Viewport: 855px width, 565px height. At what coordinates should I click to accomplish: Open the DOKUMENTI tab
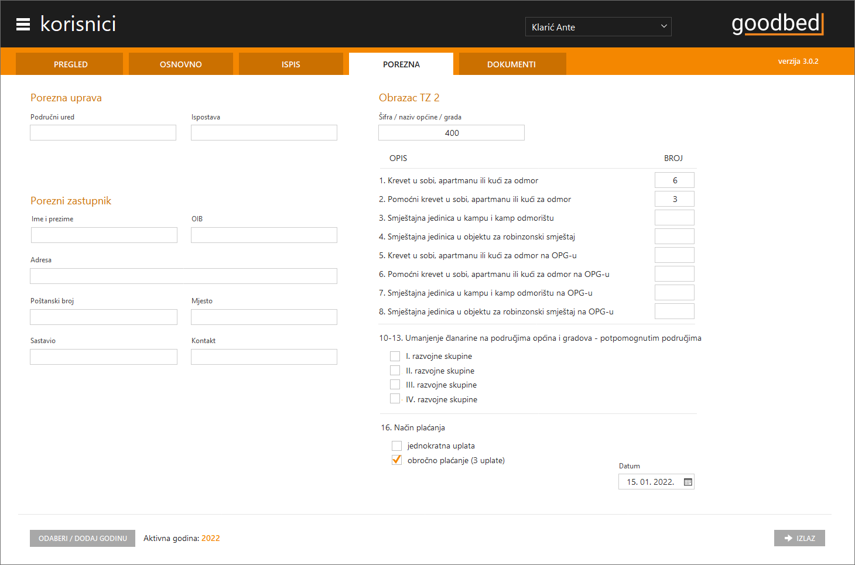(512, 64)
